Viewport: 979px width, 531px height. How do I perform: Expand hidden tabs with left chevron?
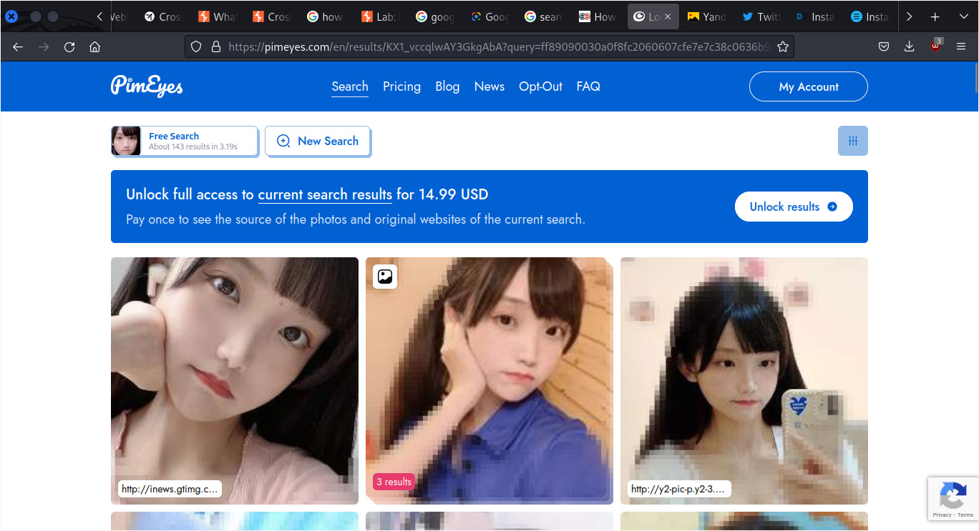click(99, 16)
